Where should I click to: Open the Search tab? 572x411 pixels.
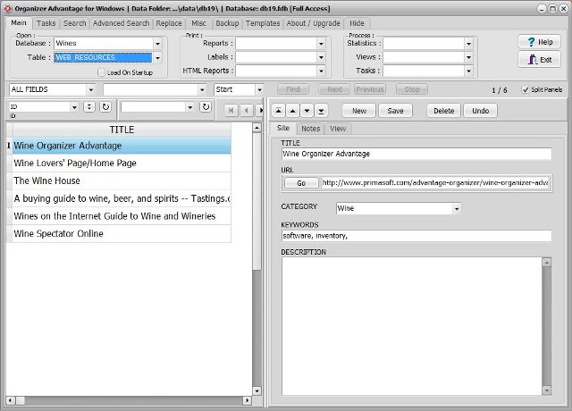coord(75,23)
